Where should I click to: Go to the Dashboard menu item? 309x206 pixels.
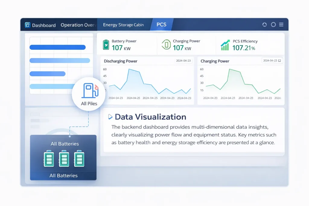(x=44, y=25)
